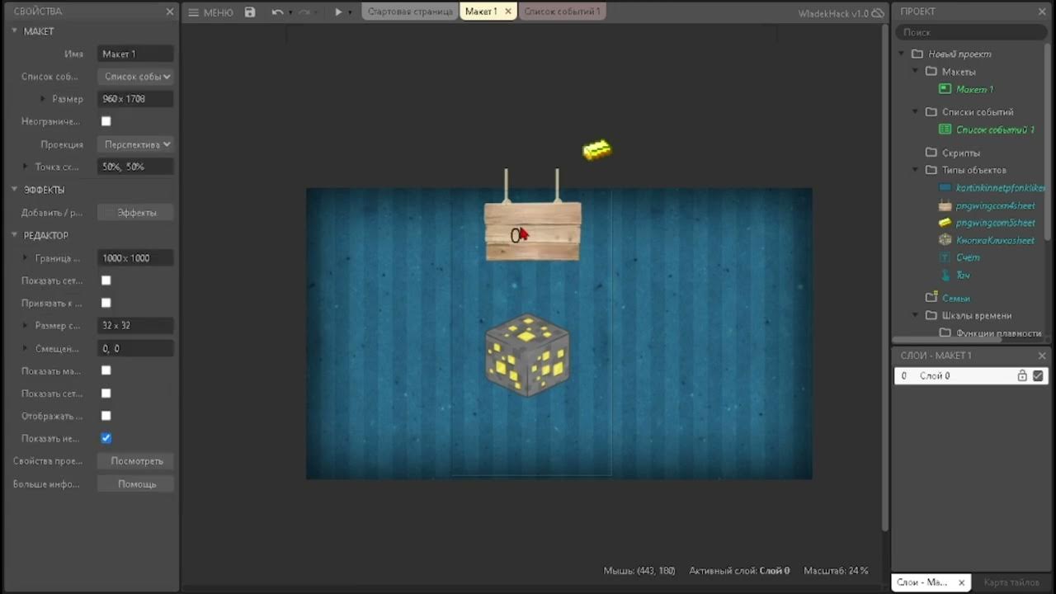Toggle visibility checkbox of Слой 0
Viewport: 1056px width, 594px height.
[x=1038, y=375]
